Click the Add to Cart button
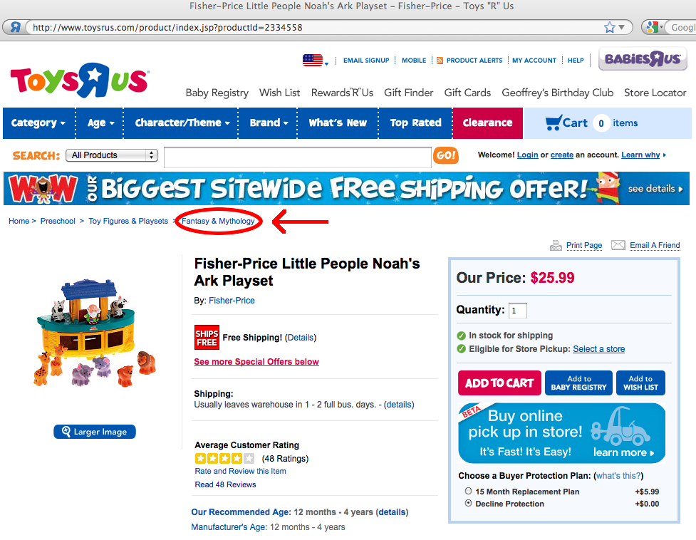This screenshot has width=696, height=540. 499,383
